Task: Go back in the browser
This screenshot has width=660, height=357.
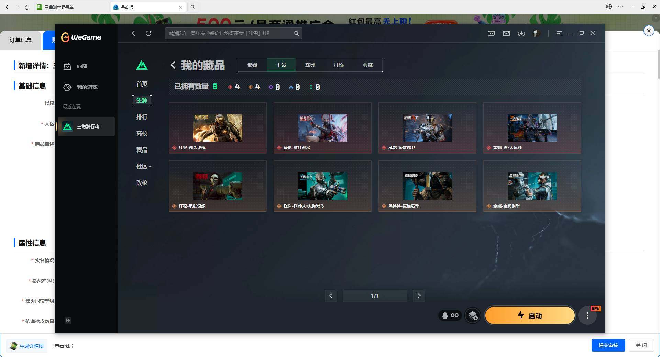Action: (7, 7)
